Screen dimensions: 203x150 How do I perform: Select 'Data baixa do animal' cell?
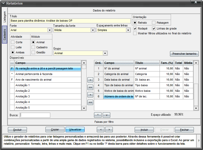pos(118,80)
